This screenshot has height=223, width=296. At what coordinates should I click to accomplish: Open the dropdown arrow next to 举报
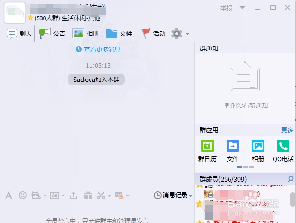[x=242, y=8]
